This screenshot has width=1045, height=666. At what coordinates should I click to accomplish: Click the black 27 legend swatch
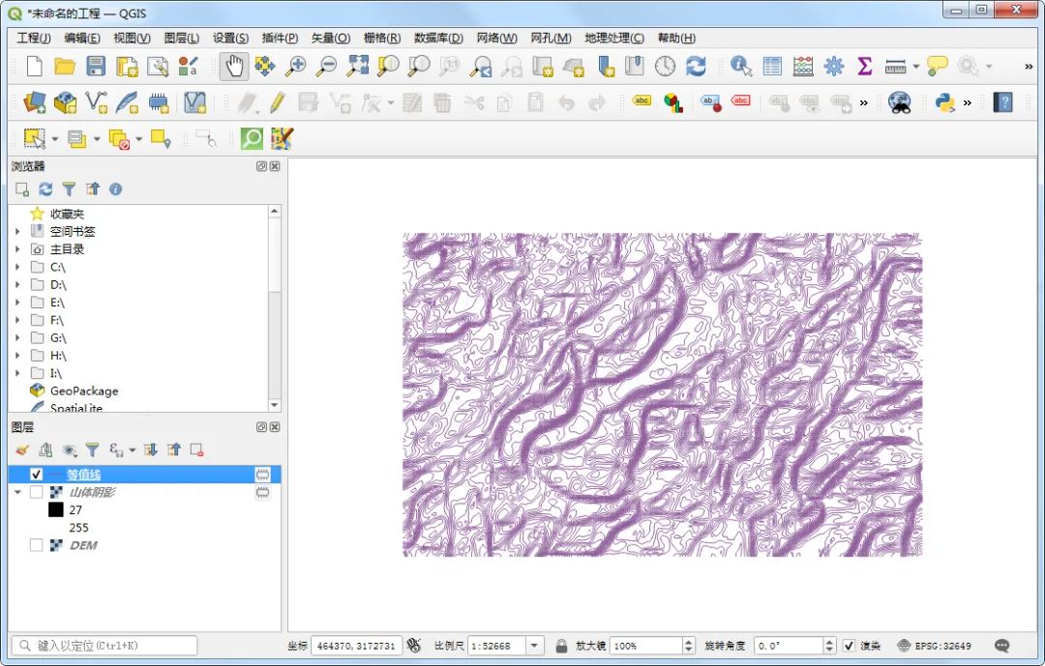click(56, 509)
